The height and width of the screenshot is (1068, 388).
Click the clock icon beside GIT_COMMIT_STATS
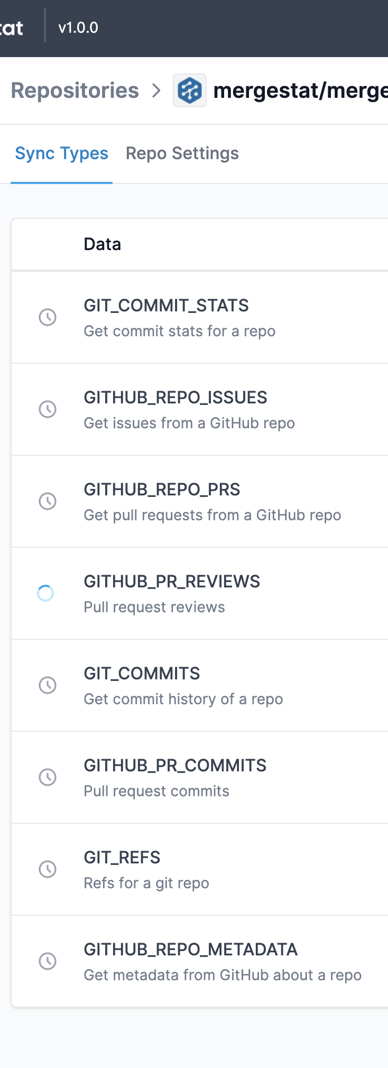(x=48, y=317)
